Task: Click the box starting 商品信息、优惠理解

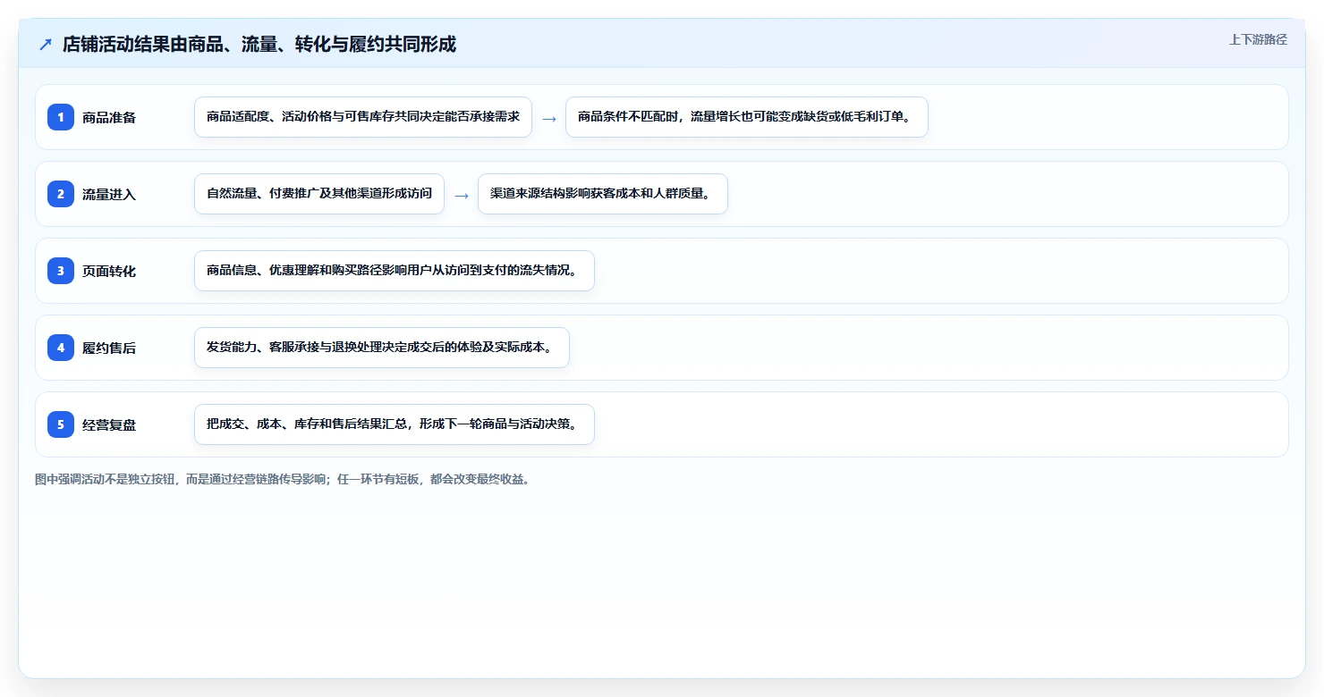Action: [395, 271]
